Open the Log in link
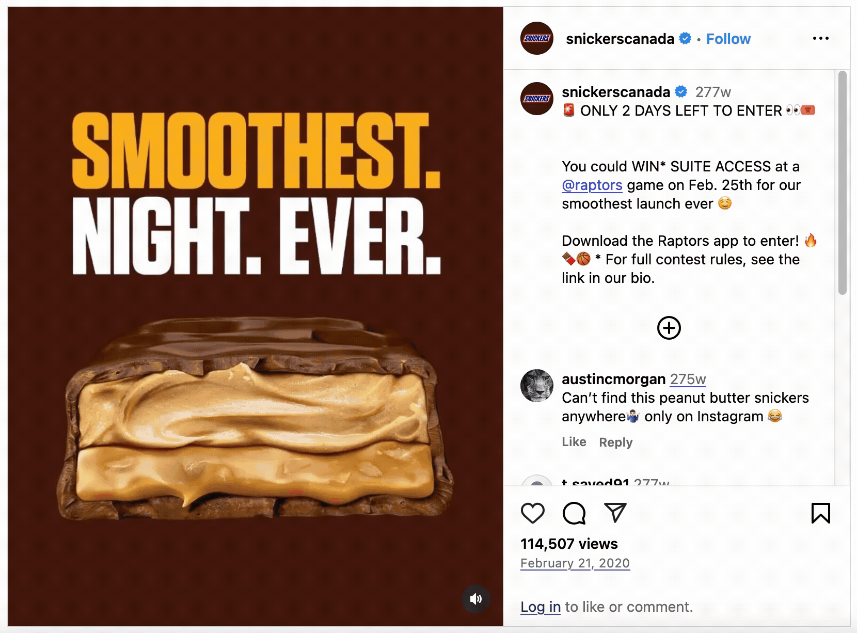 (541, 607)
